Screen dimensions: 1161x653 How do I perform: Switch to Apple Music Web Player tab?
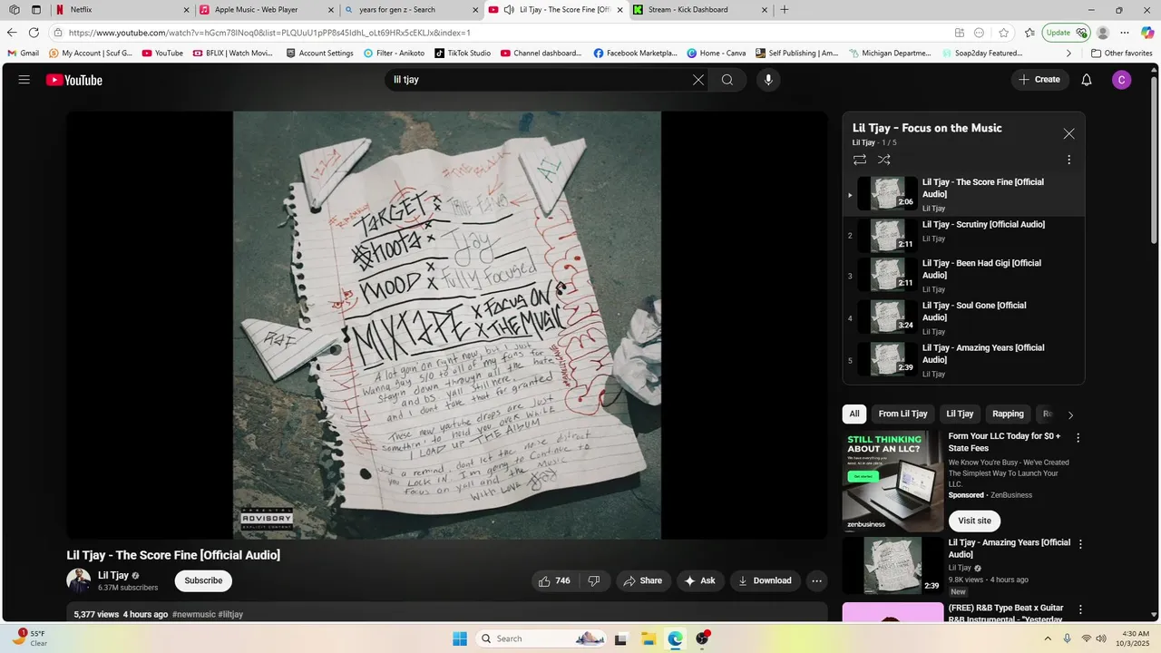(267, 10)
